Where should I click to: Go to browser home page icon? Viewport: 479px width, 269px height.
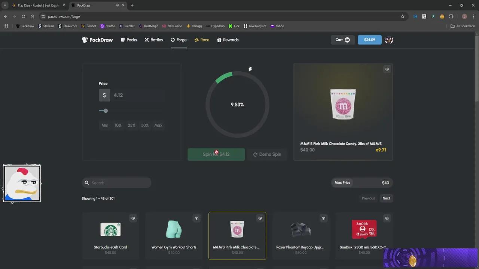(33, 16)
